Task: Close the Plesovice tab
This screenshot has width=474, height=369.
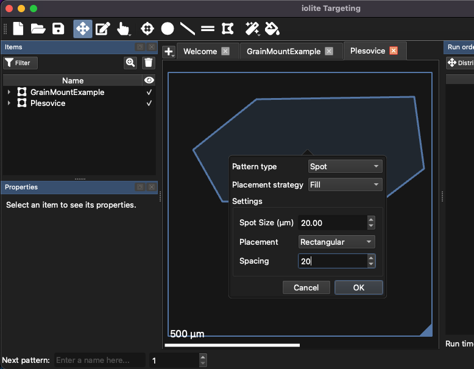Action: [394, 51]
